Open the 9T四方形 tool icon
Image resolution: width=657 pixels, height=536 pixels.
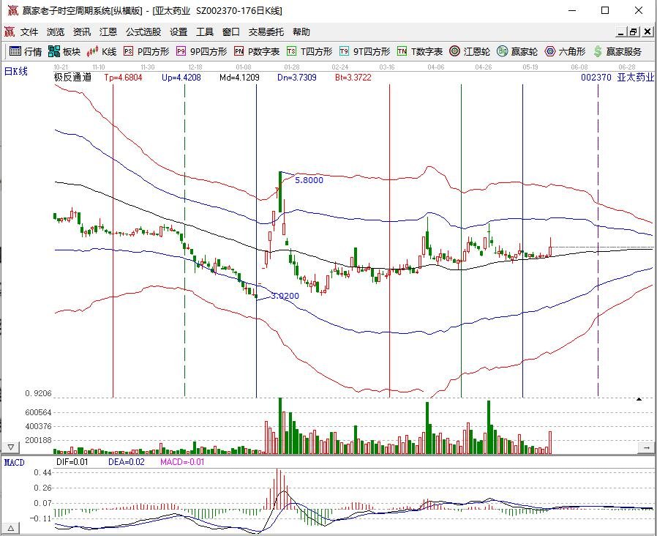click(x=344, y=51)
